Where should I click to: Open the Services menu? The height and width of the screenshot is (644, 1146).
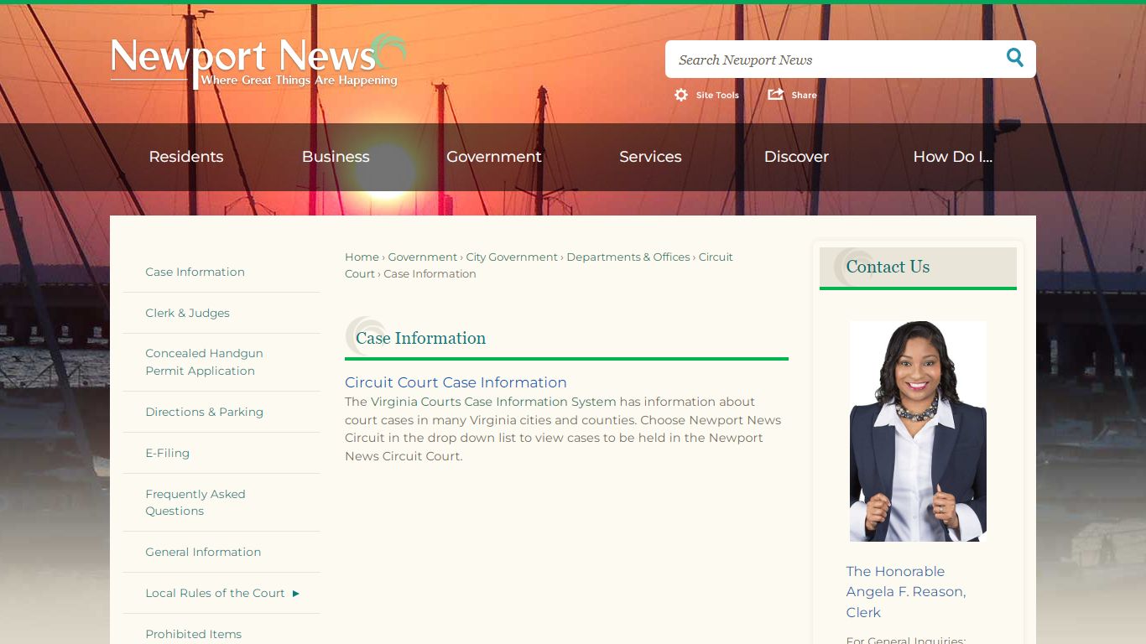650,157
